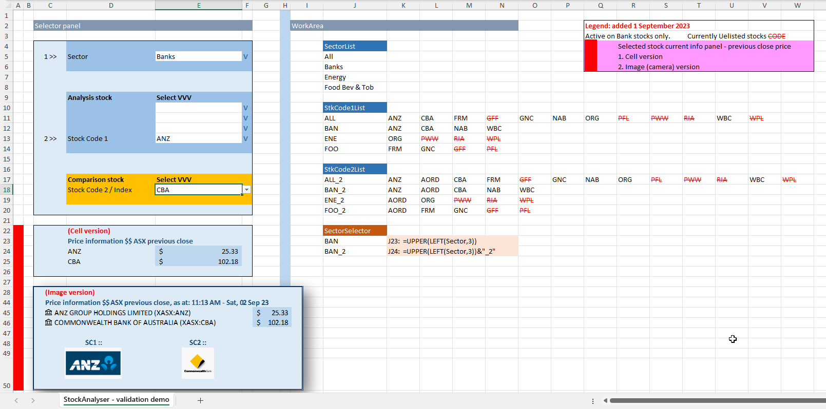The width and height of the screenshot is (826, 409).
Task: Click the bank icon beside Commonwealth Bank of Australia
Action: [x=49, y=322]
